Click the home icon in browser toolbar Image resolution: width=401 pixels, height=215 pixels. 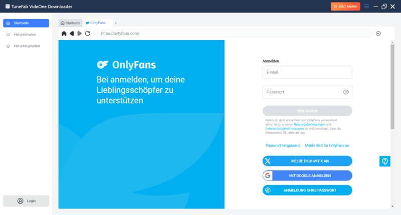pos(64,34)
